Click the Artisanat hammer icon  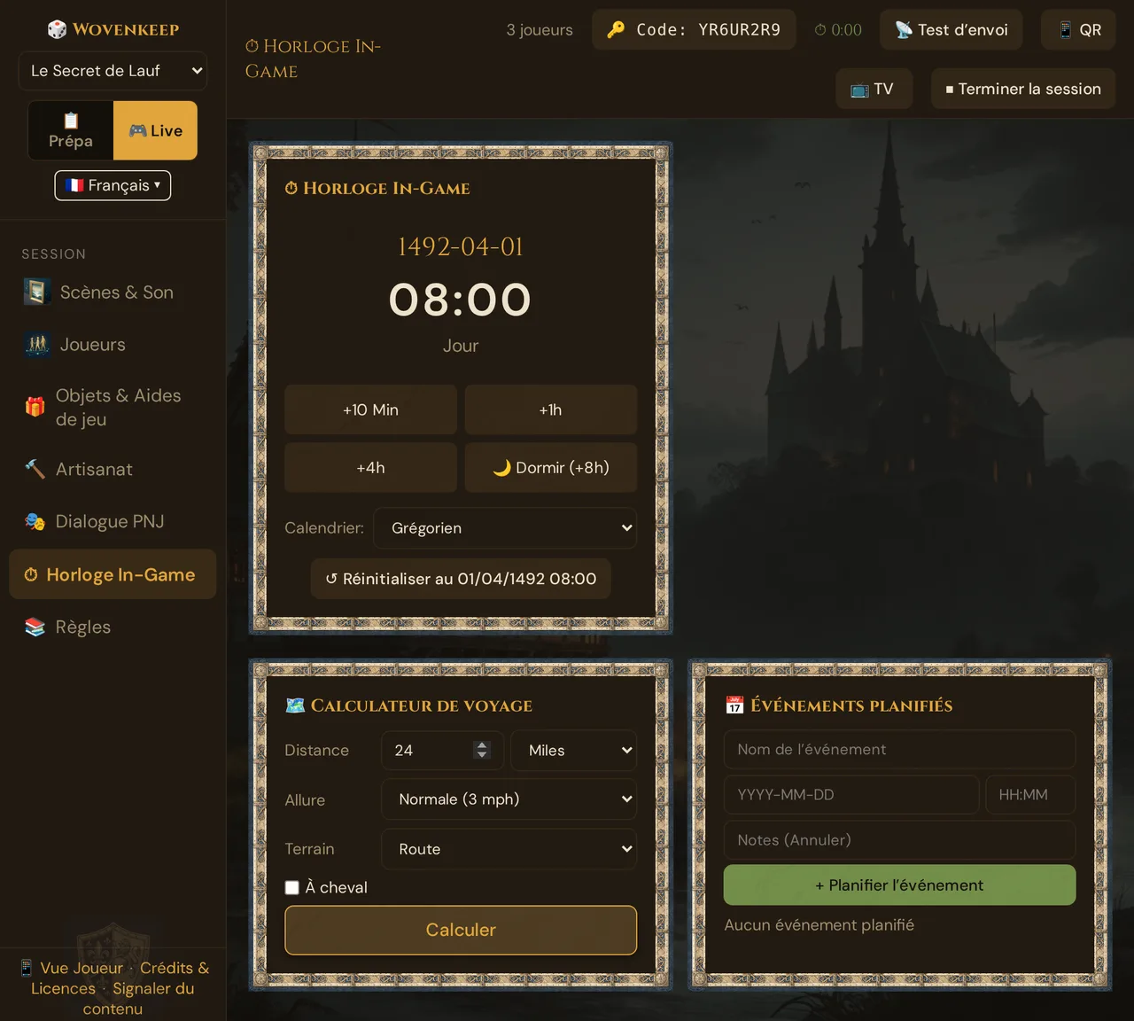[35, 469]
